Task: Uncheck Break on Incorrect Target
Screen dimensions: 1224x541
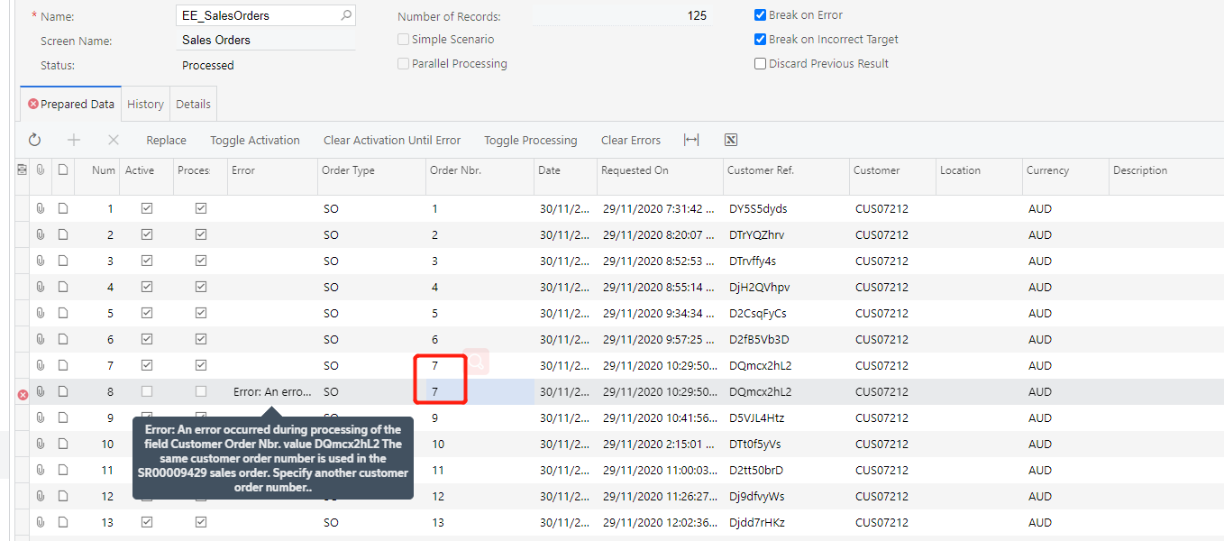Action: click(x=761, y=40)
